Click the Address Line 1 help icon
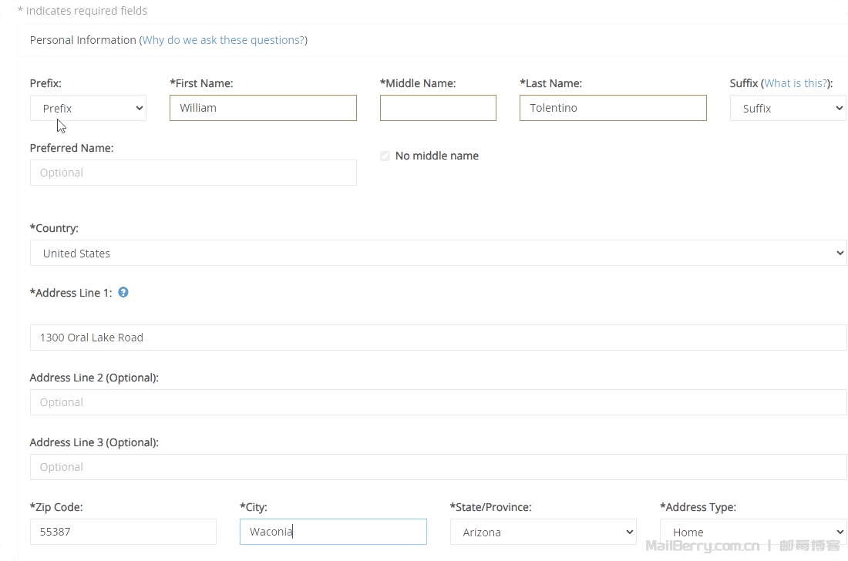The image size is (848, 561). (123, 293)
